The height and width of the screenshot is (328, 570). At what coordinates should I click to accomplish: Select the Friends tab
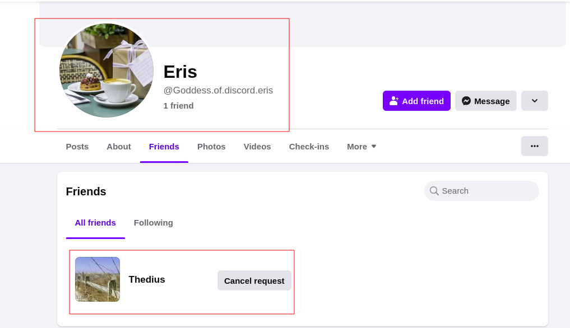click(164, 147)
